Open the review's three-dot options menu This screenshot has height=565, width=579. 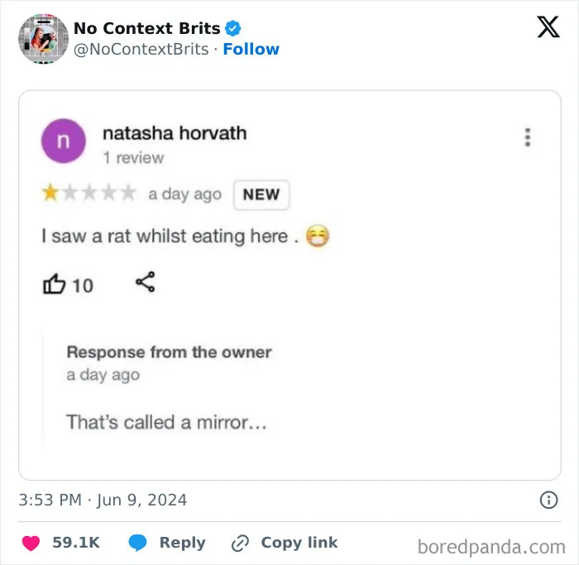[x=528, y=137]
